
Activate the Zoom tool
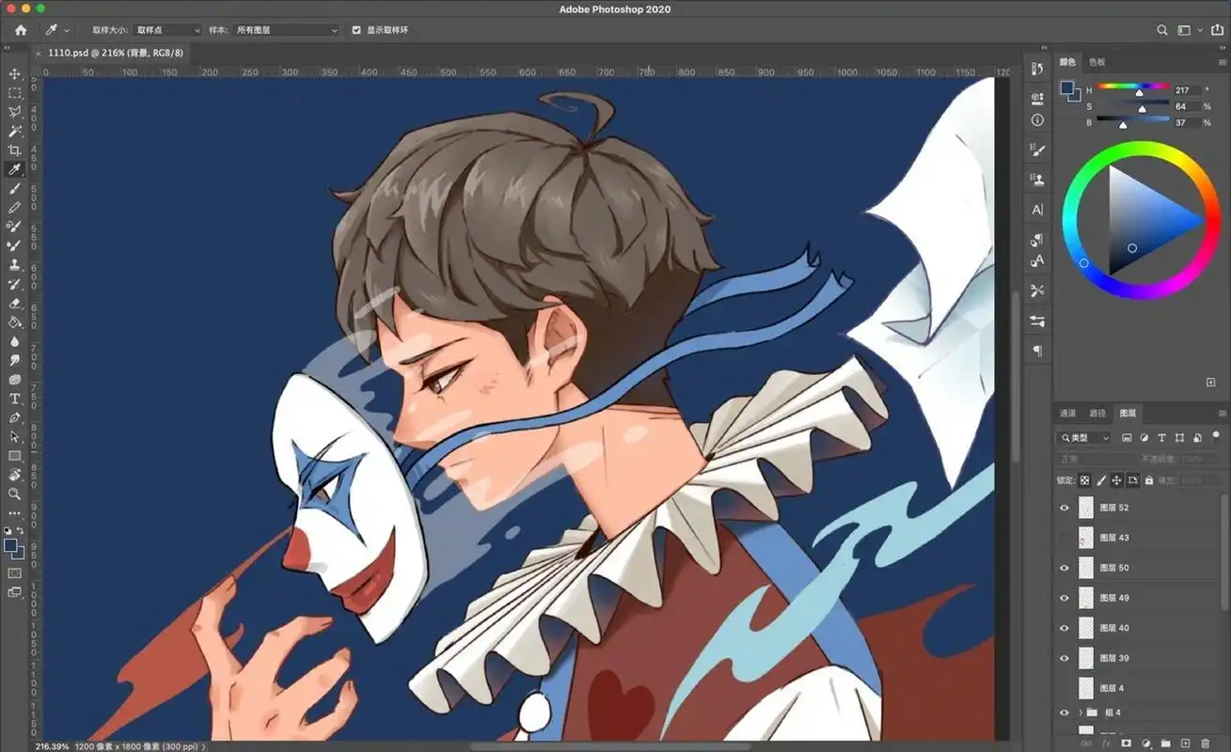pyautogui.click(x=14, y=493)
